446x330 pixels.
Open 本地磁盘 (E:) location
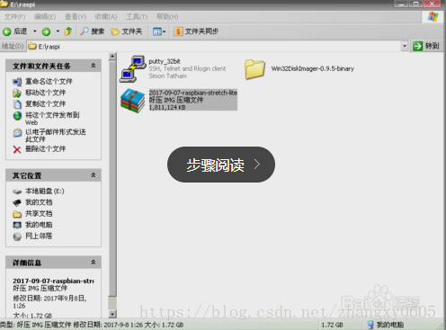click(45, 191)
